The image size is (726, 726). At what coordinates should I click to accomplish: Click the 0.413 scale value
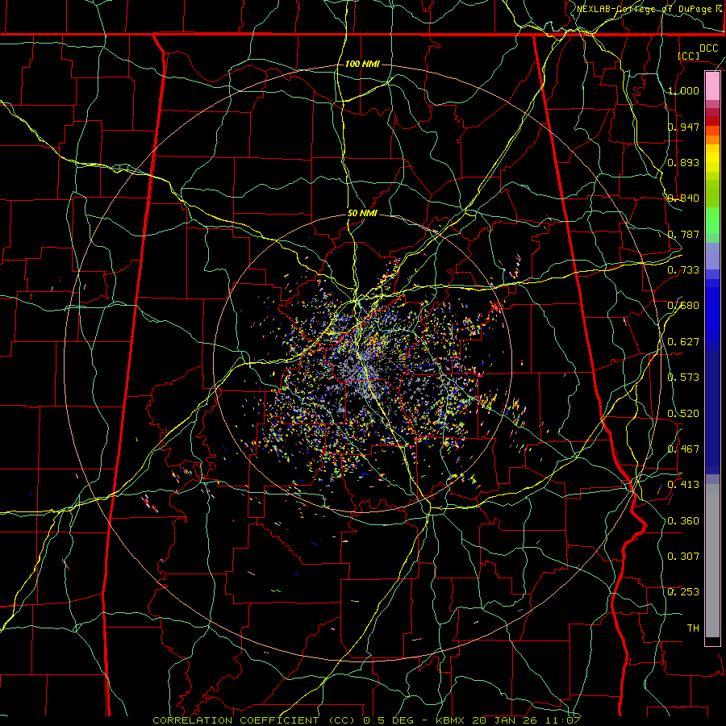click(x=683, y=485)
